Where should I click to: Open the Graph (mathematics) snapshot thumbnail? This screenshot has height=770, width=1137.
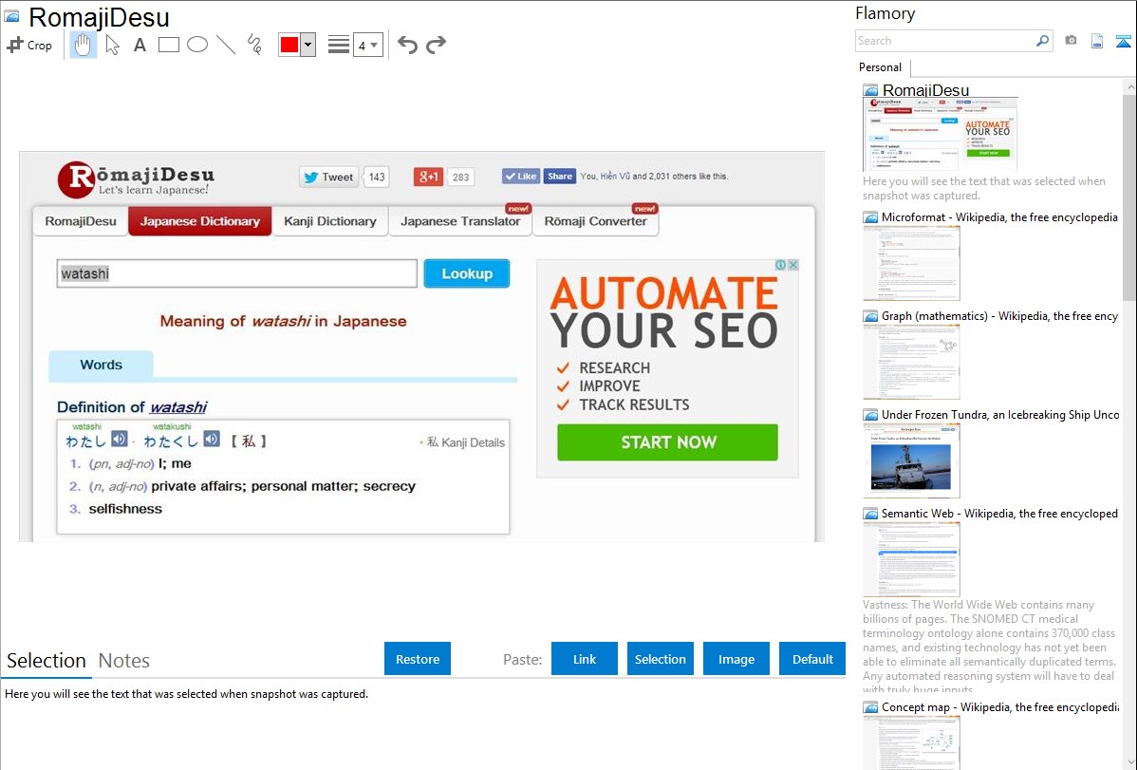point(911,362)
